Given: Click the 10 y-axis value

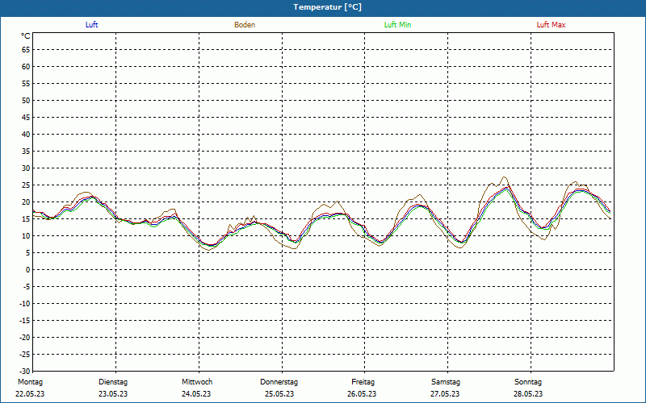Looking at the screenshot, I should (26, 235).
